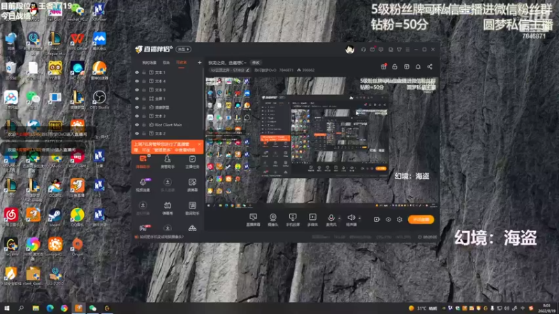Open the streamer avatar profile
This screenshot has width=559, height=314.
coord(350,50)
